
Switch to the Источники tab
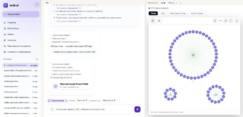click(152, 3)
